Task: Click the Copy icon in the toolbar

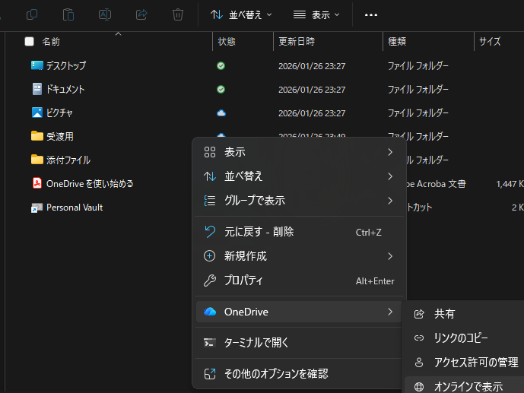Action: 32,14
